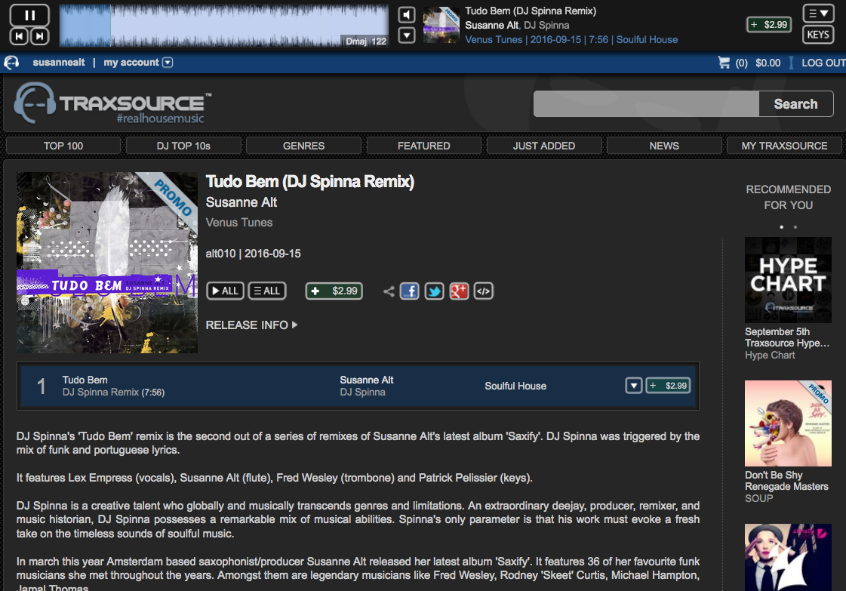Play all tracks with the play ALL button

(x=225, y=291)
